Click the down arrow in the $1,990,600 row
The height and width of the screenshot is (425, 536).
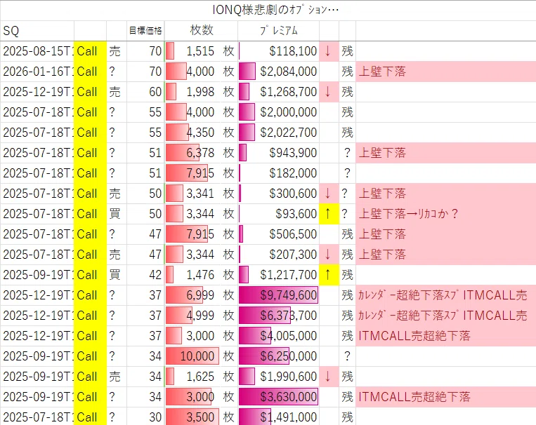click(329, 377)
